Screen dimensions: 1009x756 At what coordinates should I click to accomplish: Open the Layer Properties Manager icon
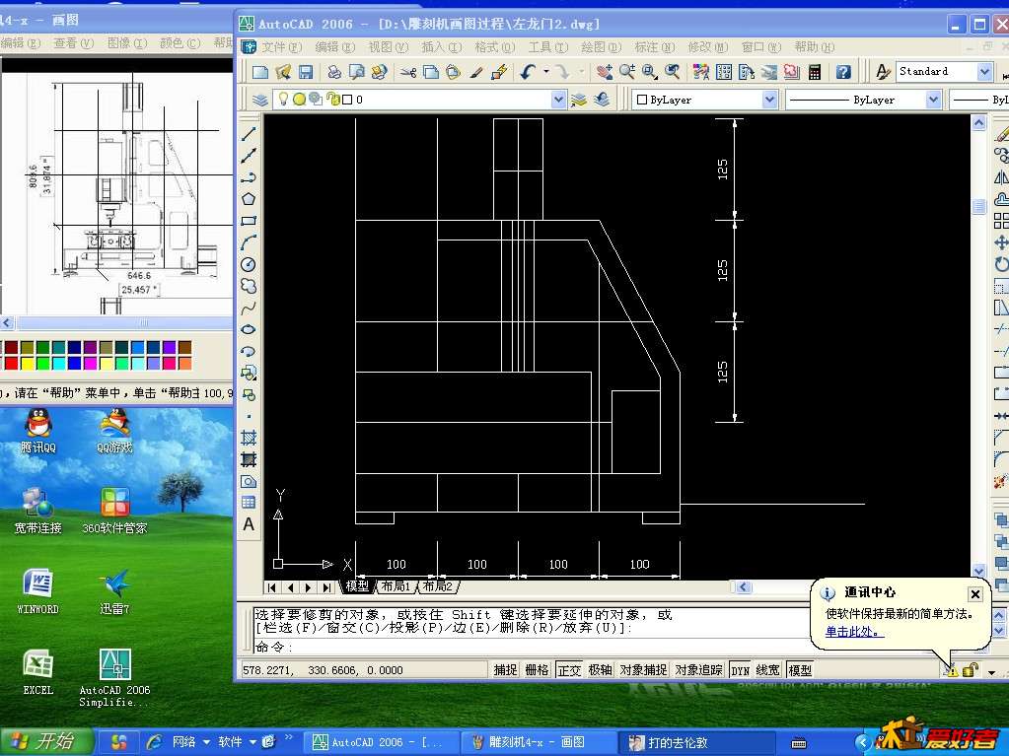coord(260,100)
